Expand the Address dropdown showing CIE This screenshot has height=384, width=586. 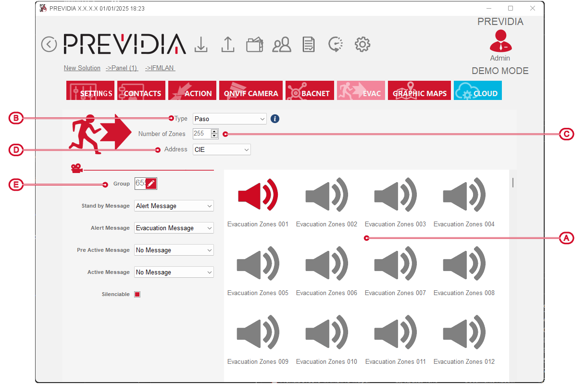[222, 149]
